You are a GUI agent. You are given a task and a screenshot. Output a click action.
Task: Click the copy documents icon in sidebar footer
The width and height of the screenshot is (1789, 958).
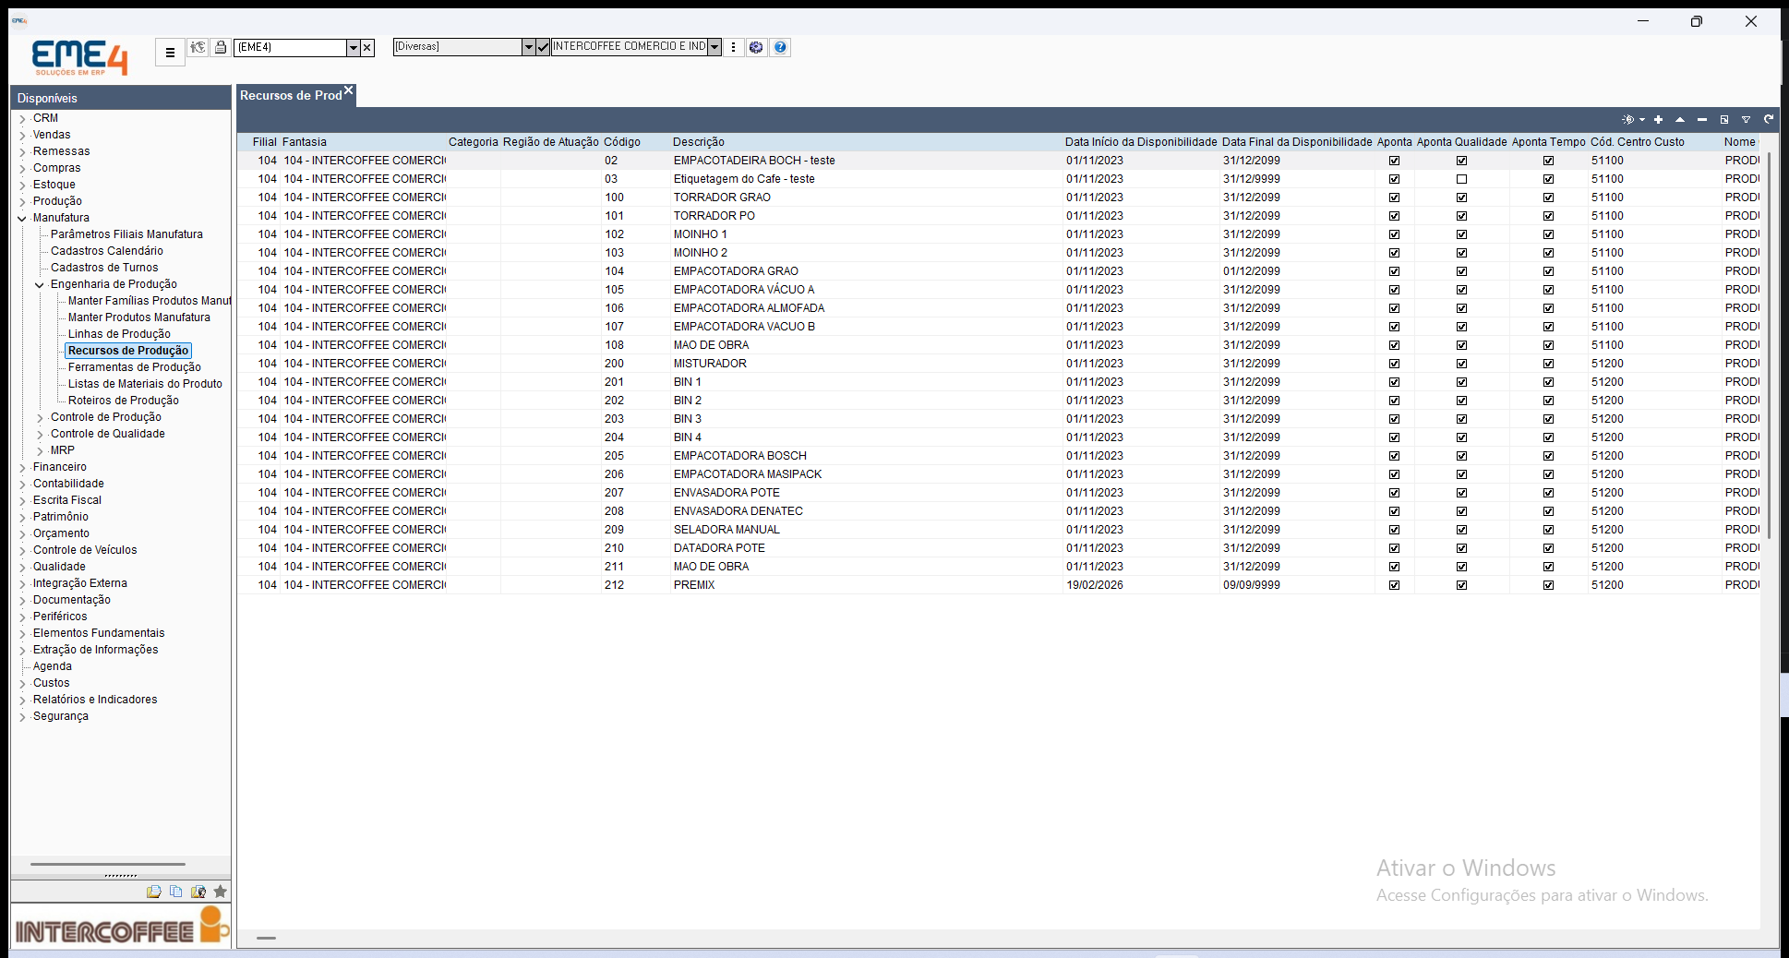(175, 892)
